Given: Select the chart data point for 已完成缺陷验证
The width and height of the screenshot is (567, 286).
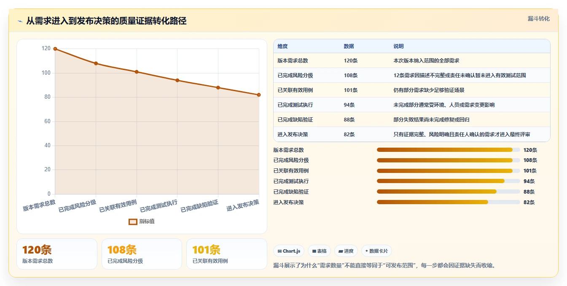Looking at the screenshot, I should click(x=218, y=87).
